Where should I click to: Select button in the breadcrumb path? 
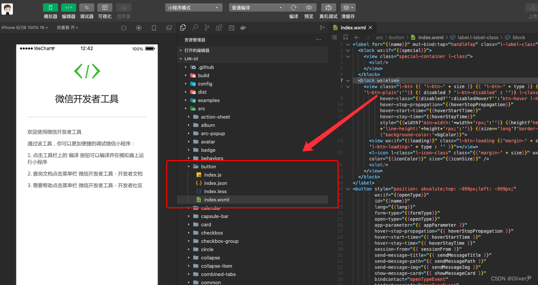tap(397, 37)
